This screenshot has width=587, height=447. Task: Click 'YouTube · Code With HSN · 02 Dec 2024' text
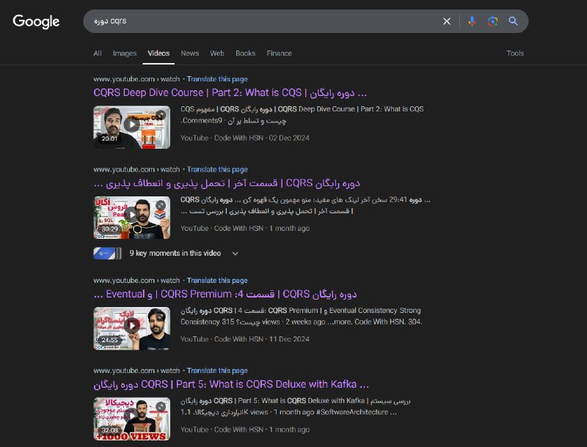tap(245, 138)
